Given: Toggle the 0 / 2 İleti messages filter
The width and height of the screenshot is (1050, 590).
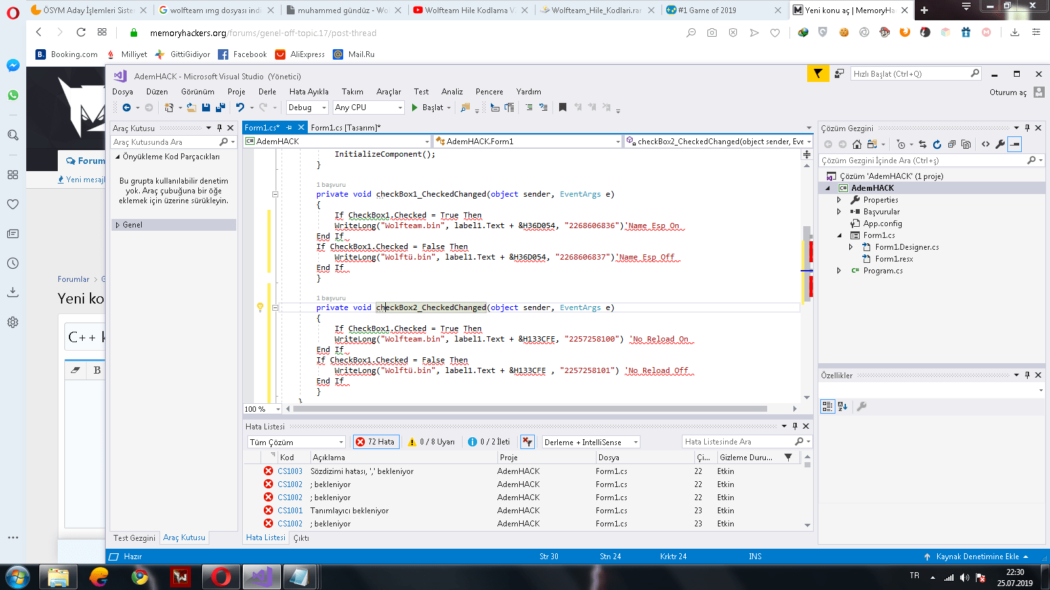Looking at the screenshot, I should point(489,442).
